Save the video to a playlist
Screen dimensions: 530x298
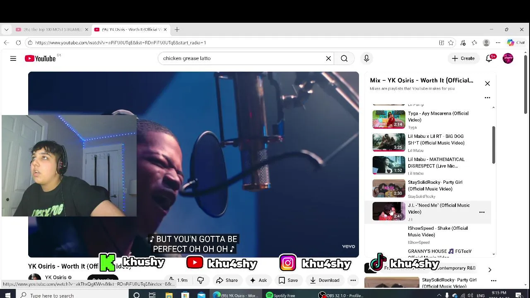[288, 280]
